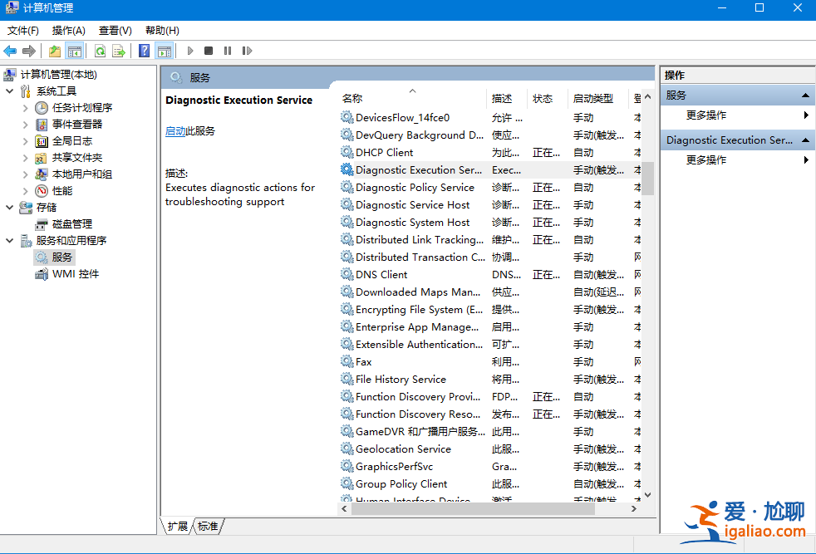Select Event Viewer (事件查看器) in tree
816x554 pixels.
click(x=77, y=125)
